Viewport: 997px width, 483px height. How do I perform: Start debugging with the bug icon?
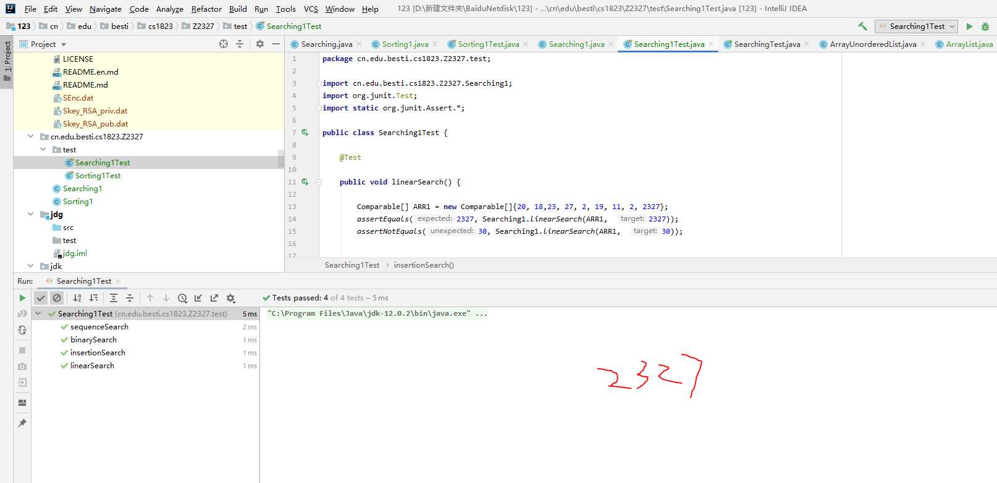pos(985,27)
